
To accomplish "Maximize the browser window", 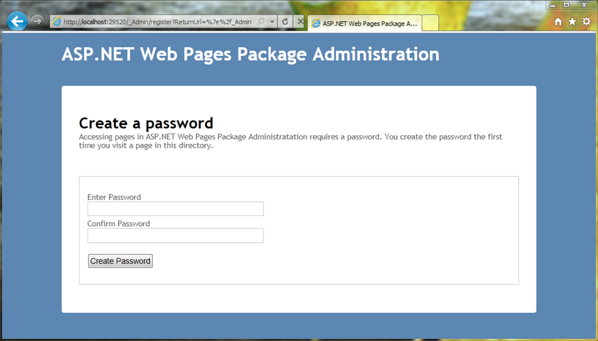I will [566, 5].
